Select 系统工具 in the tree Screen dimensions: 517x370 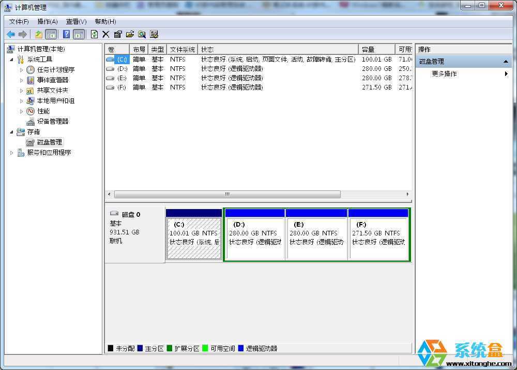coord(40,60)
